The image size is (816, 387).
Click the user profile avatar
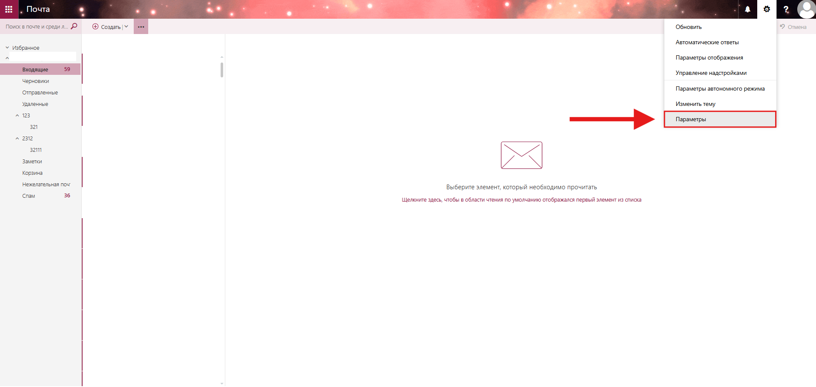(806, 9)
